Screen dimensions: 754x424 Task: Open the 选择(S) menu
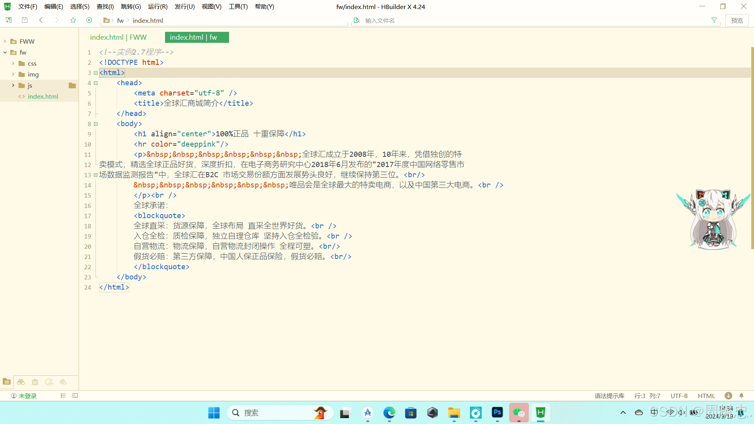(80, 7)
